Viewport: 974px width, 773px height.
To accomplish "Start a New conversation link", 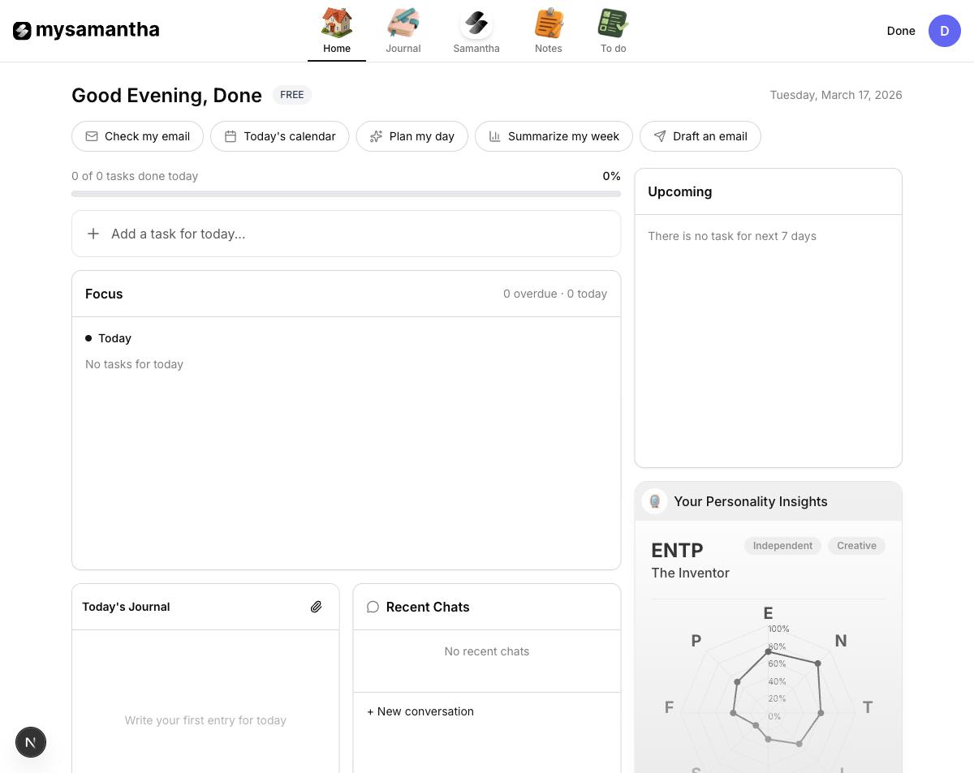I will coord(420,711).
